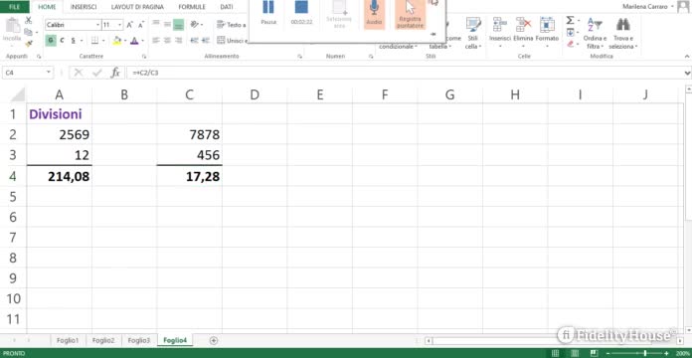The height and width of the screenshot is (358, 692).
Task: Click the Formato cells button
Action: pyautogui.click(x=547, y=31)
